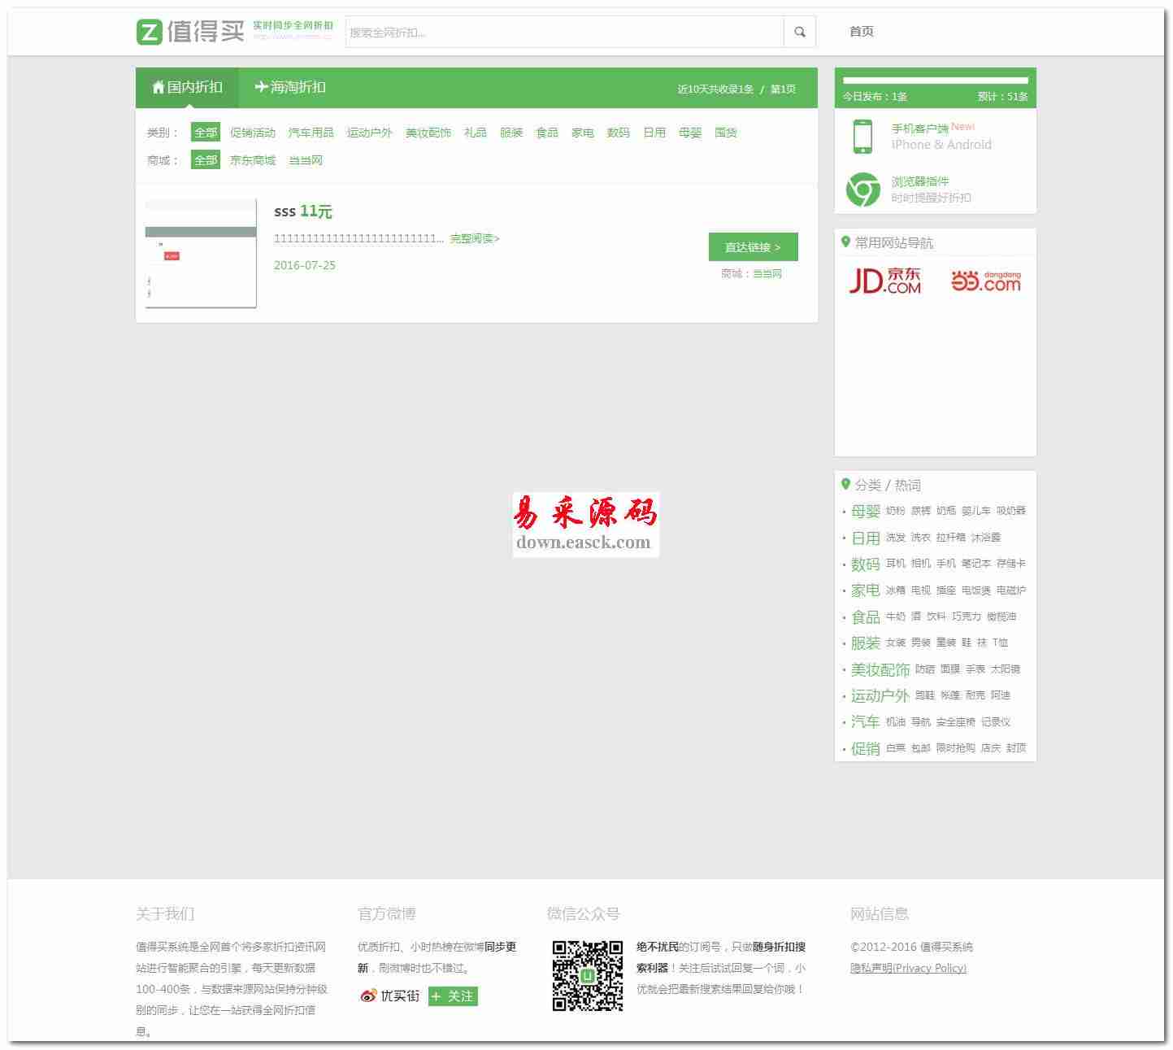Screen dimensions: 1173x1050
Task: Click the 今日发布 progress bar
Action: click(936, 81)
